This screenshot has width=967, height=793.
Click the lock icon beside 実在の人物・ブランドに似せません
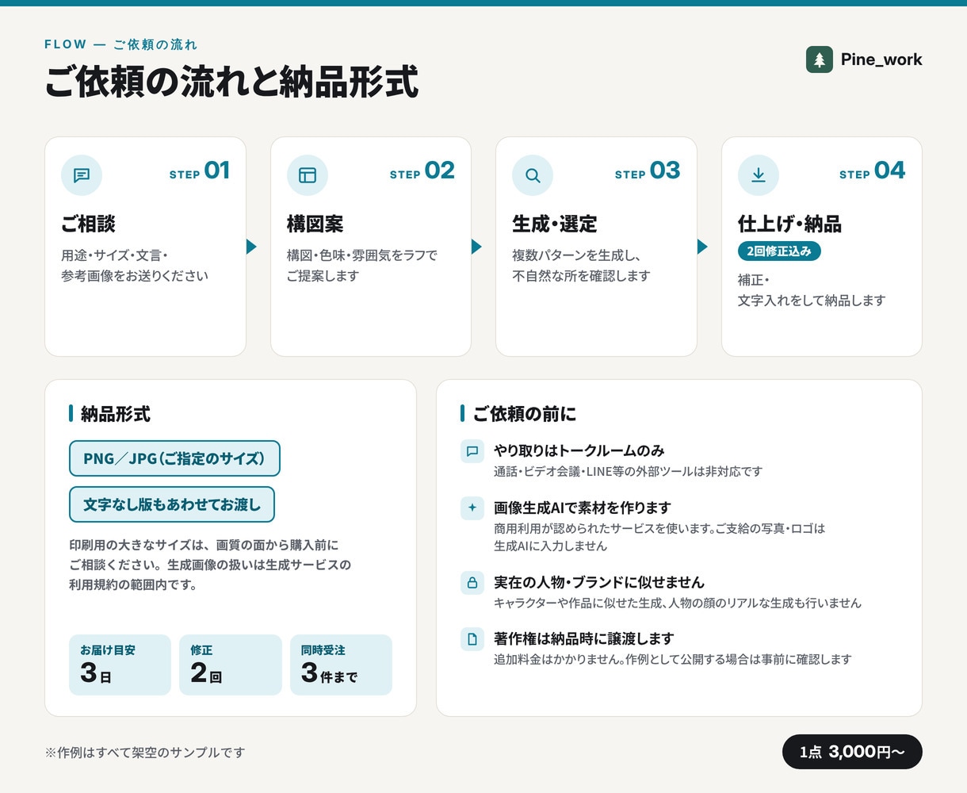point(472,583)
